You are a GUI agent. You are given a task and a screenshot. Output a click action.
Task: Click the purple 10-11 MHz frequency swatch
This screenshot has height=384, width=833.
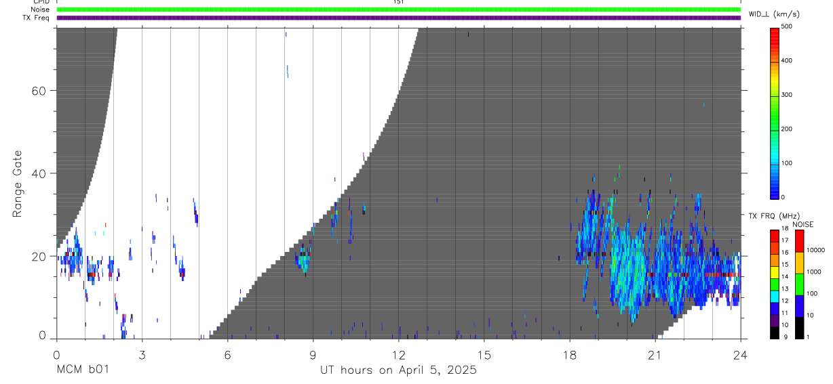[x=775, y=320]
